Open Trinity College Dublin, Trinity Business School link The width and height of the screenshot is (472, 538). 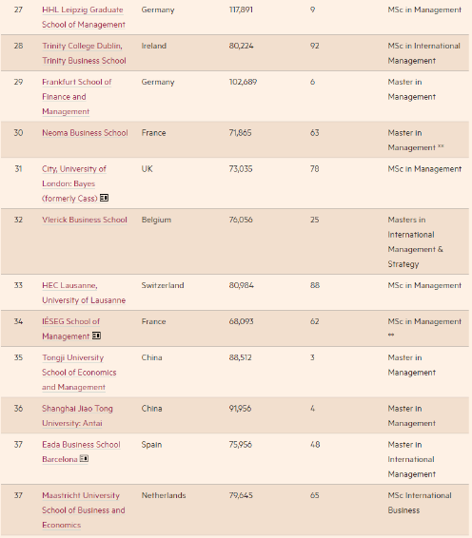click(x=84, y=53)
